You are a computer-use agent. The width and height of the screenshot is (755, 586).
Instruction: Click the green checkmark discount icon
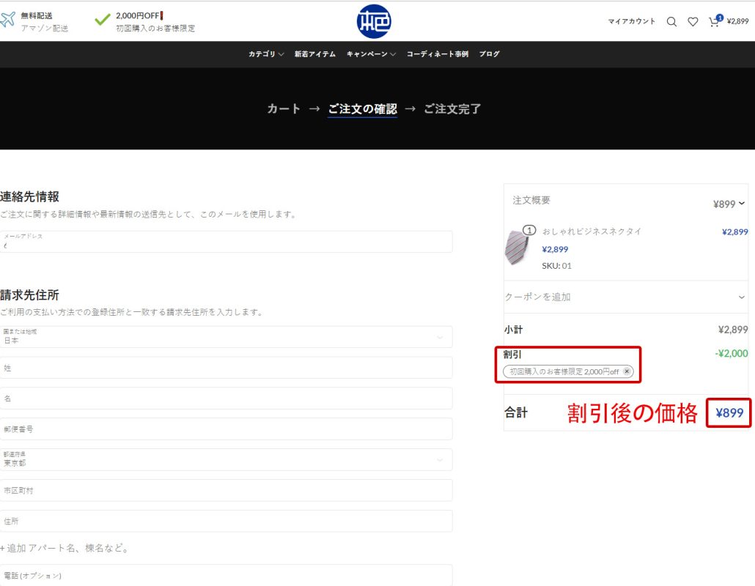pyautogui.click(x=103, y=20)
